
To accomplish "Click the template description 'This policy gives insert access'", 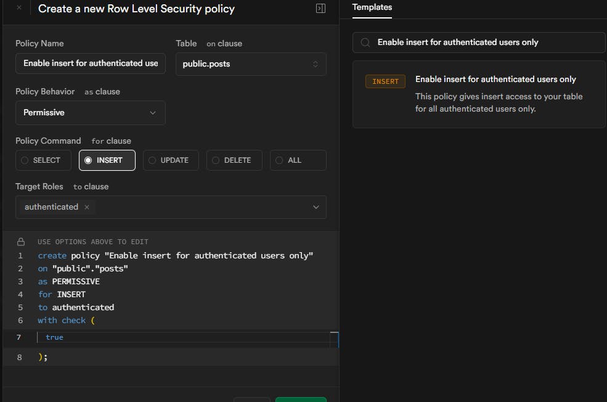I will pos(499,102).
